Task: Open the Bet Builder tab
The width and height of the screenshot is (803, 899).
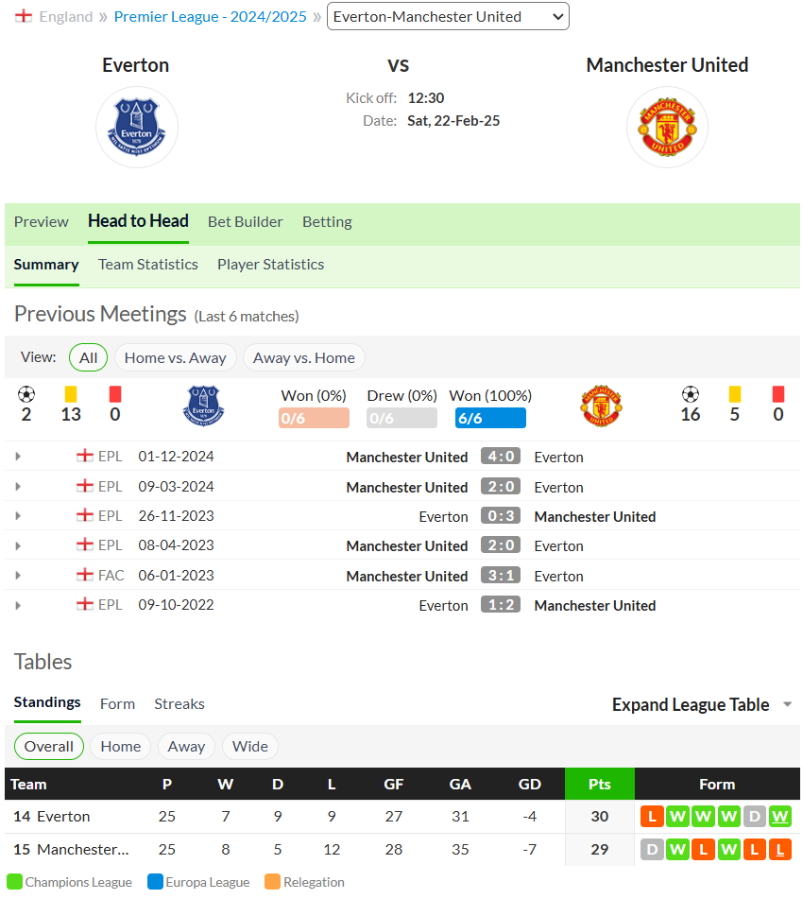Action: [x=246, y=222]
